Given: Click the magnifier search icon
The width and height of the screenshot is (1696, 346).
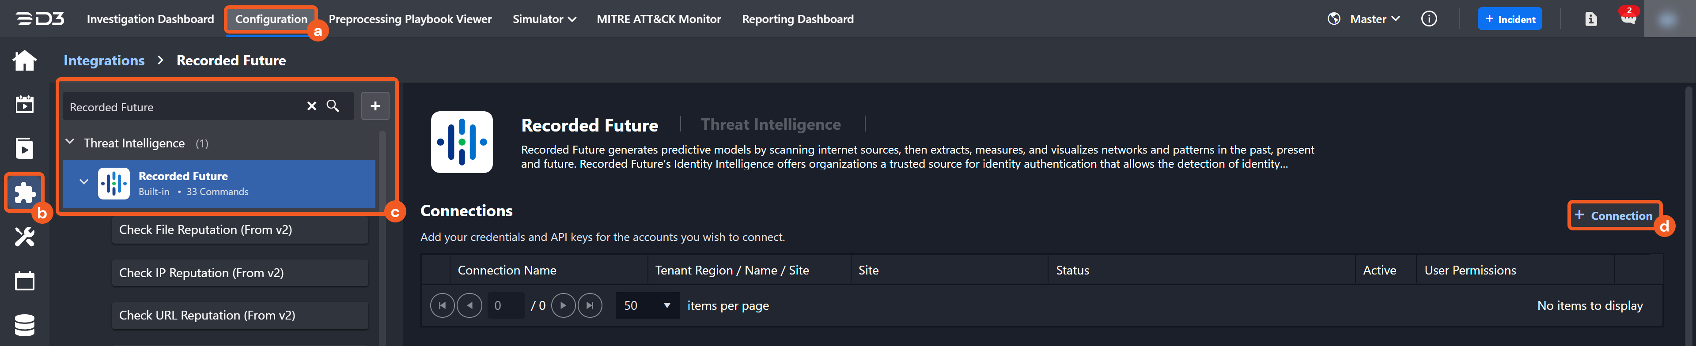Looking at the screenshot, I should [333, 106].
